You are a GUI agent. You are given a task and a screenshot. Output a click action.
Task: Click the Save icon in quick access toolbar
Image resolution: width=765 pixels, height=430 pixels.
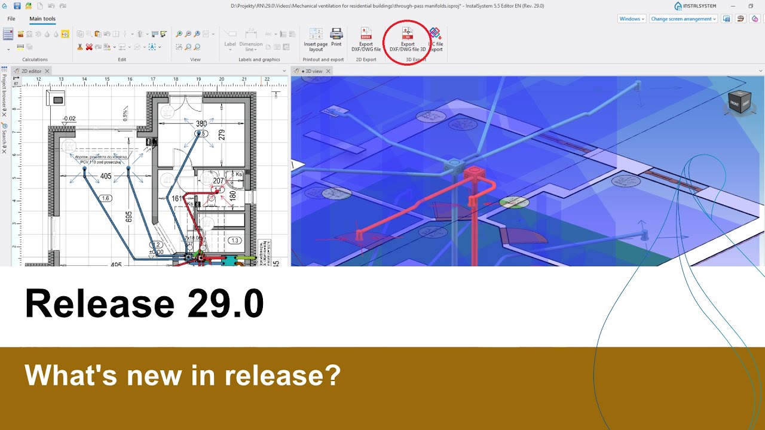(17, 6)
